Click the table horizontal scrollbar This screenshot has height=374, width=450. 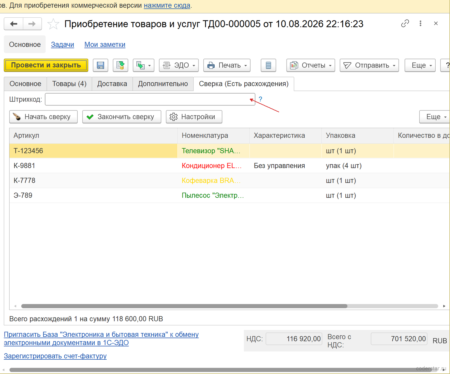point(184,306)
